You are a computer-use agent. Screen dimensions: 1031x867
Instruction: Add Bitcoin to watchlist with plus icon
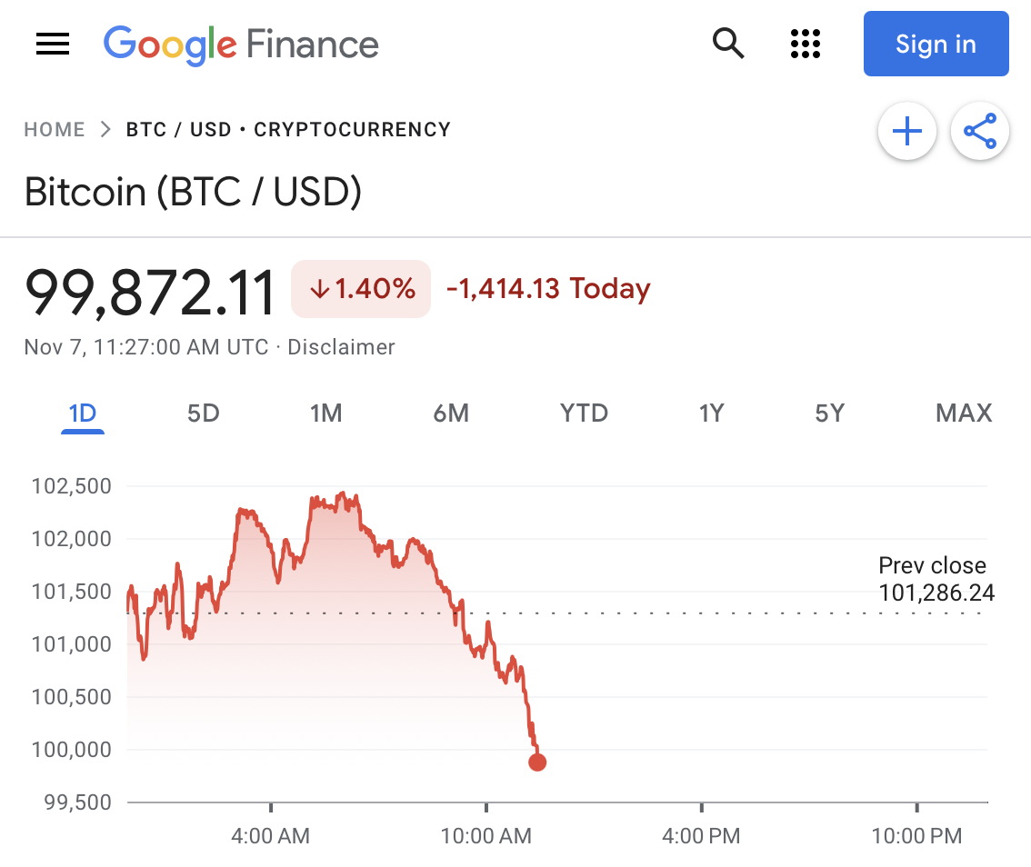(906, 133)
